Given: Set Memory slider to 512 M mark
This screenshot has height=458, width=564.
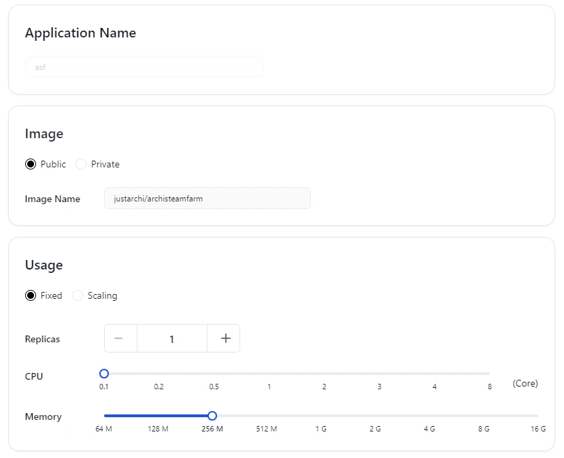Looking at the screenshot, I should click(267, 415).
